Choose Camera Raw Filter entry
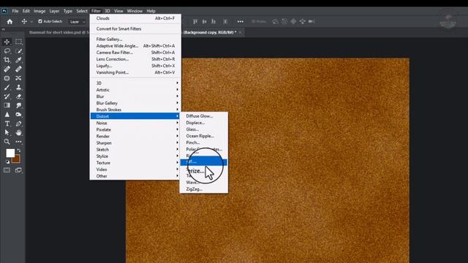The width and height of the screenshot is (468, 263). tap(135, 53)
